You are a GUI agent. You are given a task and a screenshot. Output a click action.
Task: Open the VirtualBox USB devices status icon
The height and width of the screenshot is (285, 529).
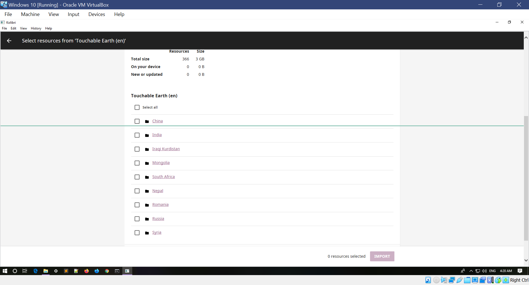(459, 280)
